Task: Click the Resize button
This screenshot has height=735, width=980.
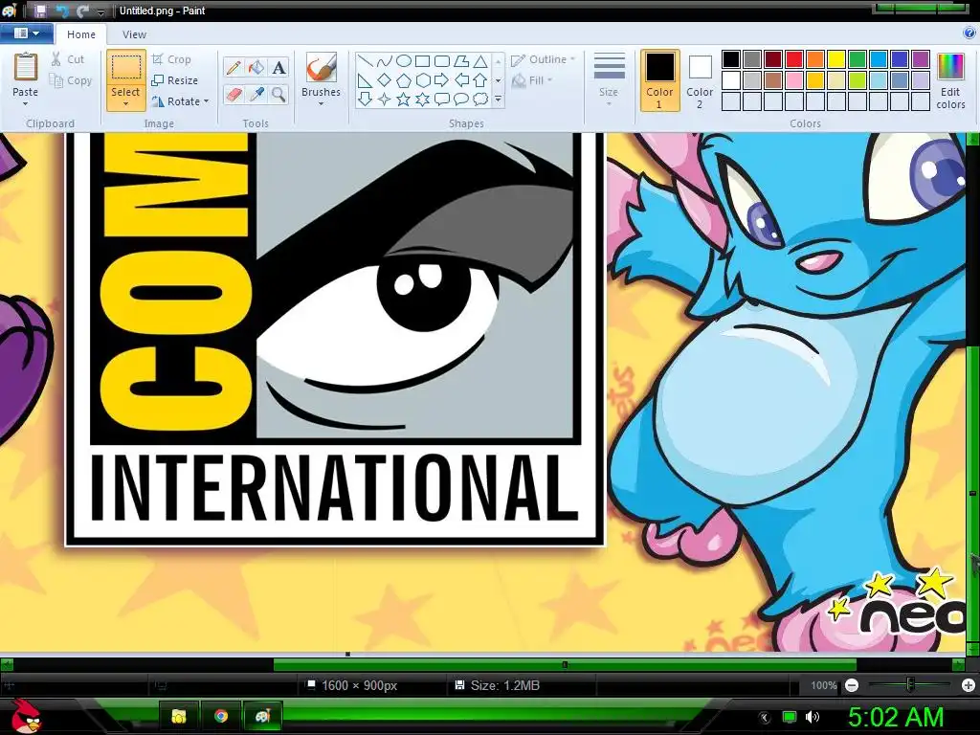Action: [175, 80]
